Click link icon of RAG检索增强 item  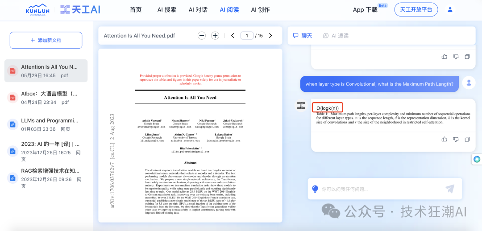pos(12,178)
